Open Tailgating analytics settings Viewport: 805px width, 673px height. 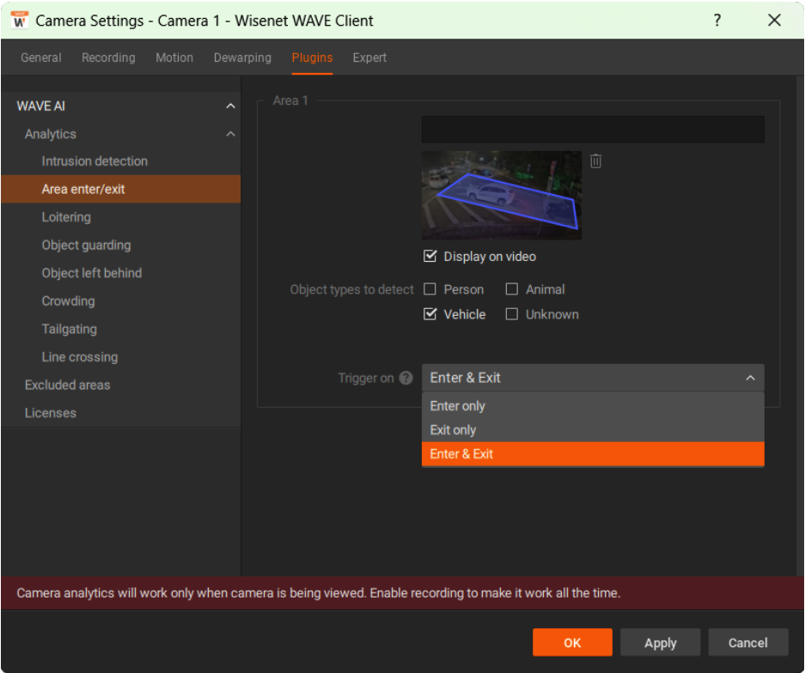(x=120, y=329)
